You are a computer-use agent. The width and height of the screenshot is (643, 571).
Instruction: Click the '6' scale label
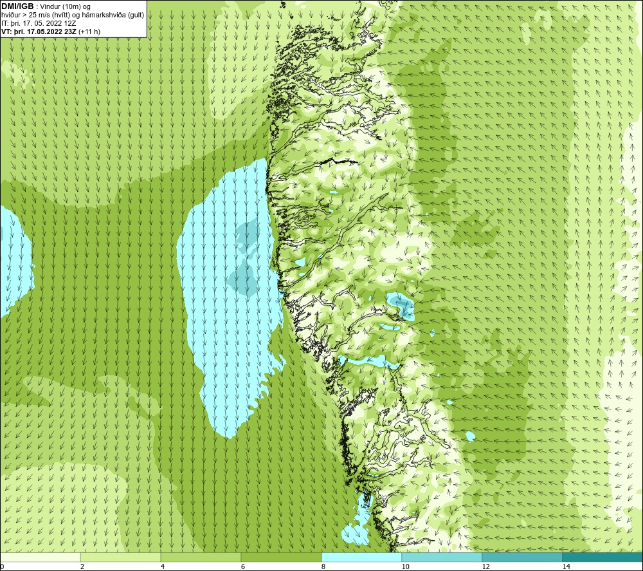[243, 567]
